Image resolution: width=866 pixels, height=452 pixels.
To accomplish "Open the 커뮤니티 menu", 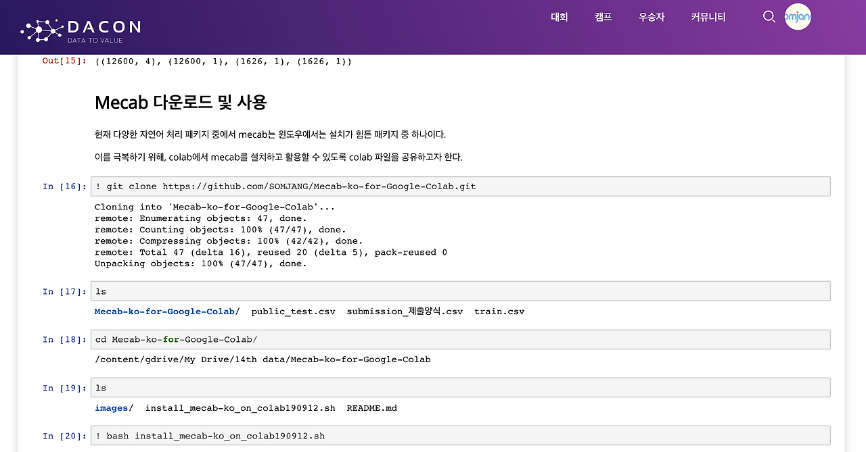I will point(708,17).
